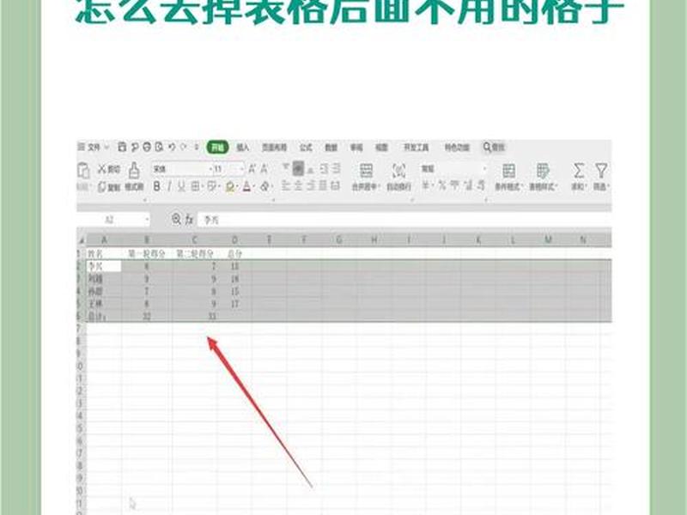The height and width of the screenshot is (515, 687).
Task: Switch to the 审阅 Review tab
Action: [x=356, y=148]
